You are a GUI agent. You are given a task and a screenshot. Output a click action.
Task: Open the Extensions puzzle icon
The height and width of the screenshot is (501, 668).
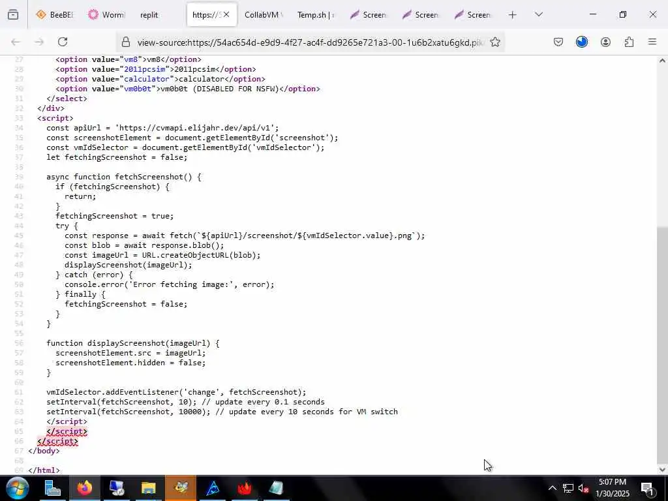tap(629, 42)
